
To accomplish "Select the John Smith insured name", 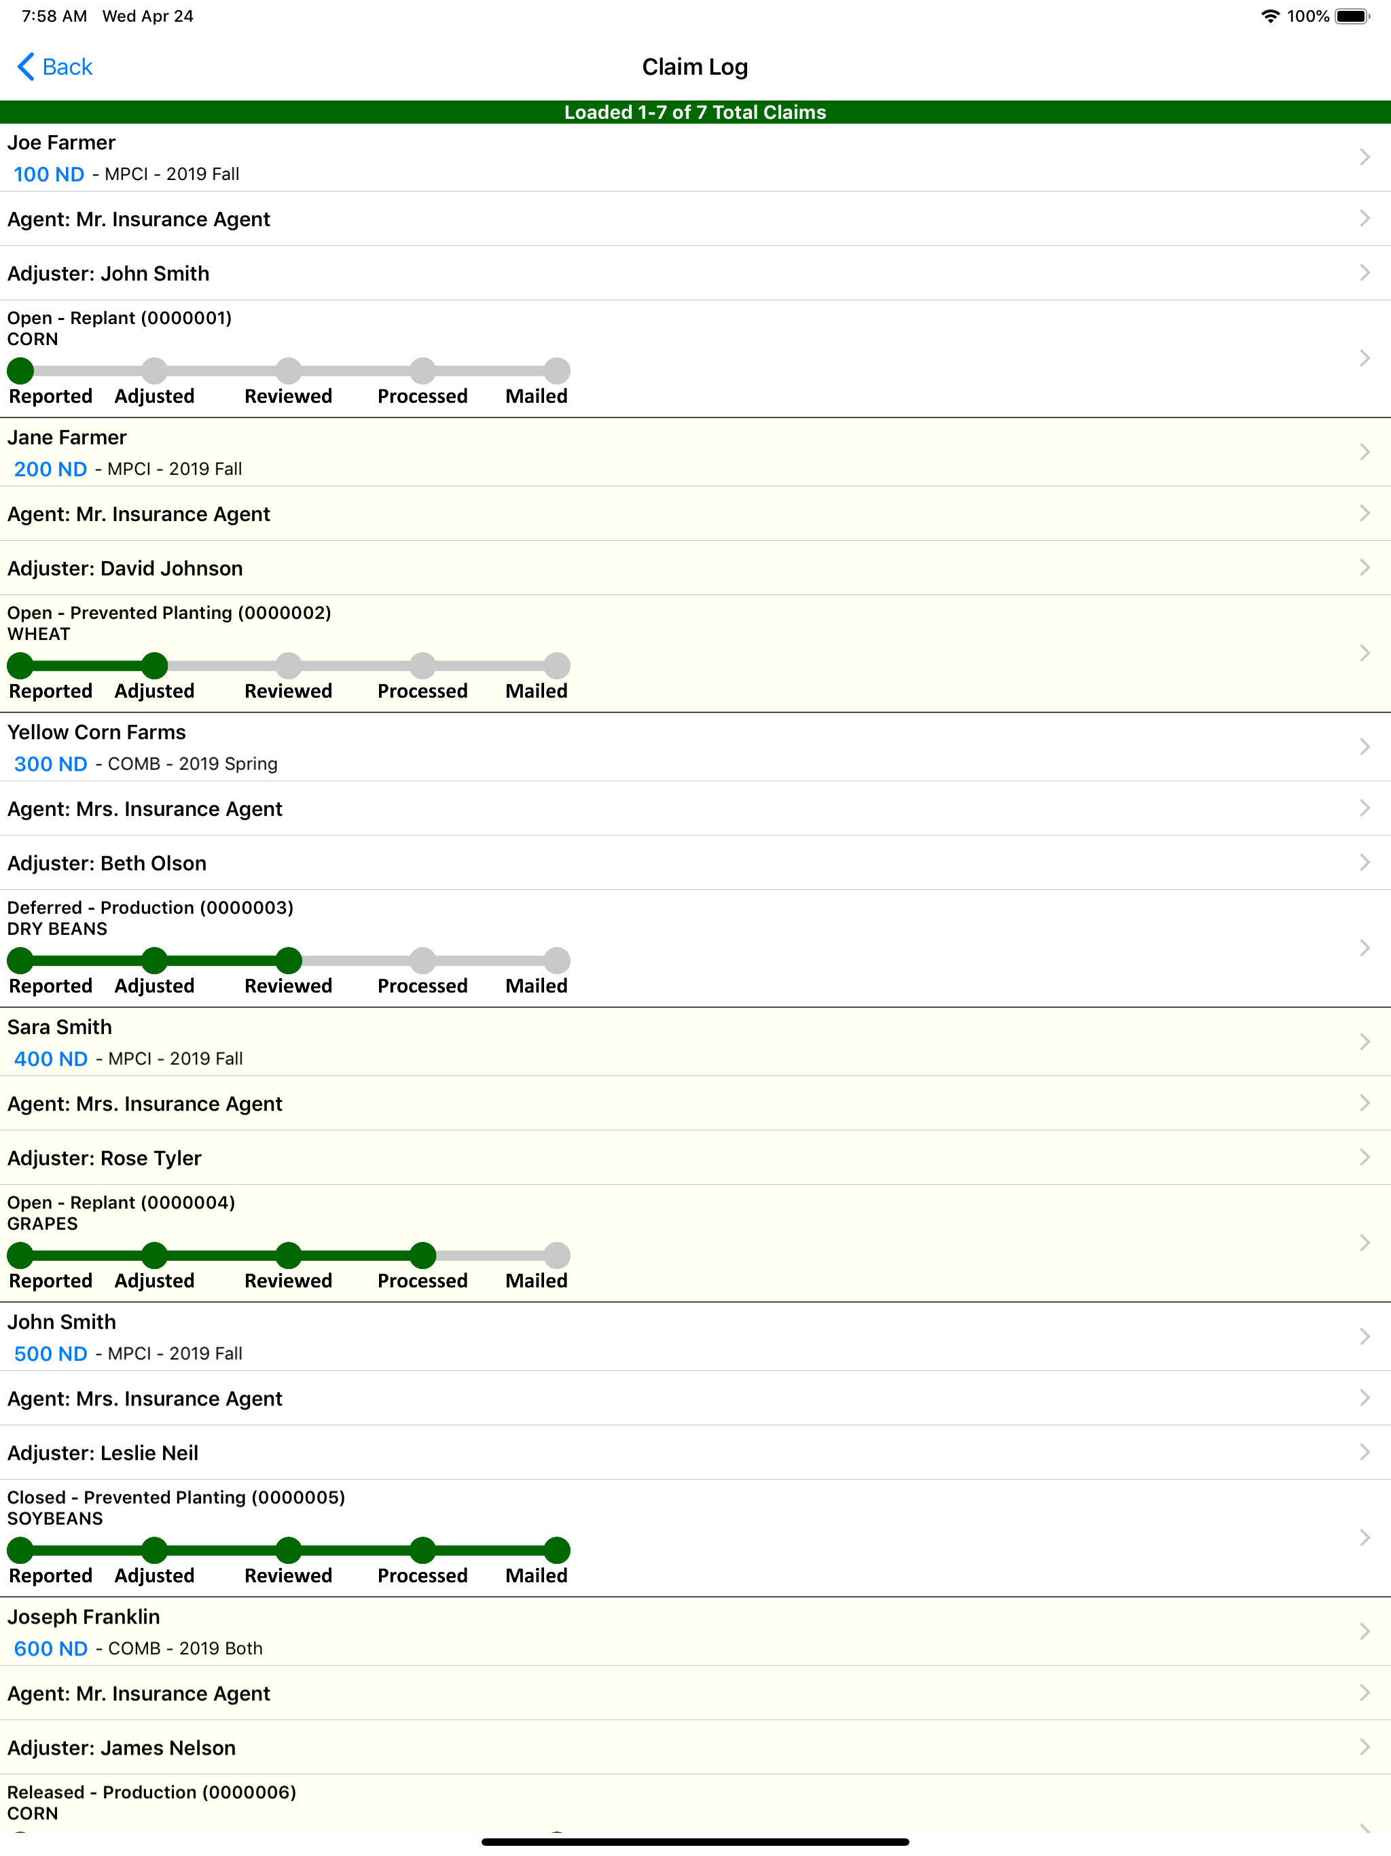I will 62,1322.
